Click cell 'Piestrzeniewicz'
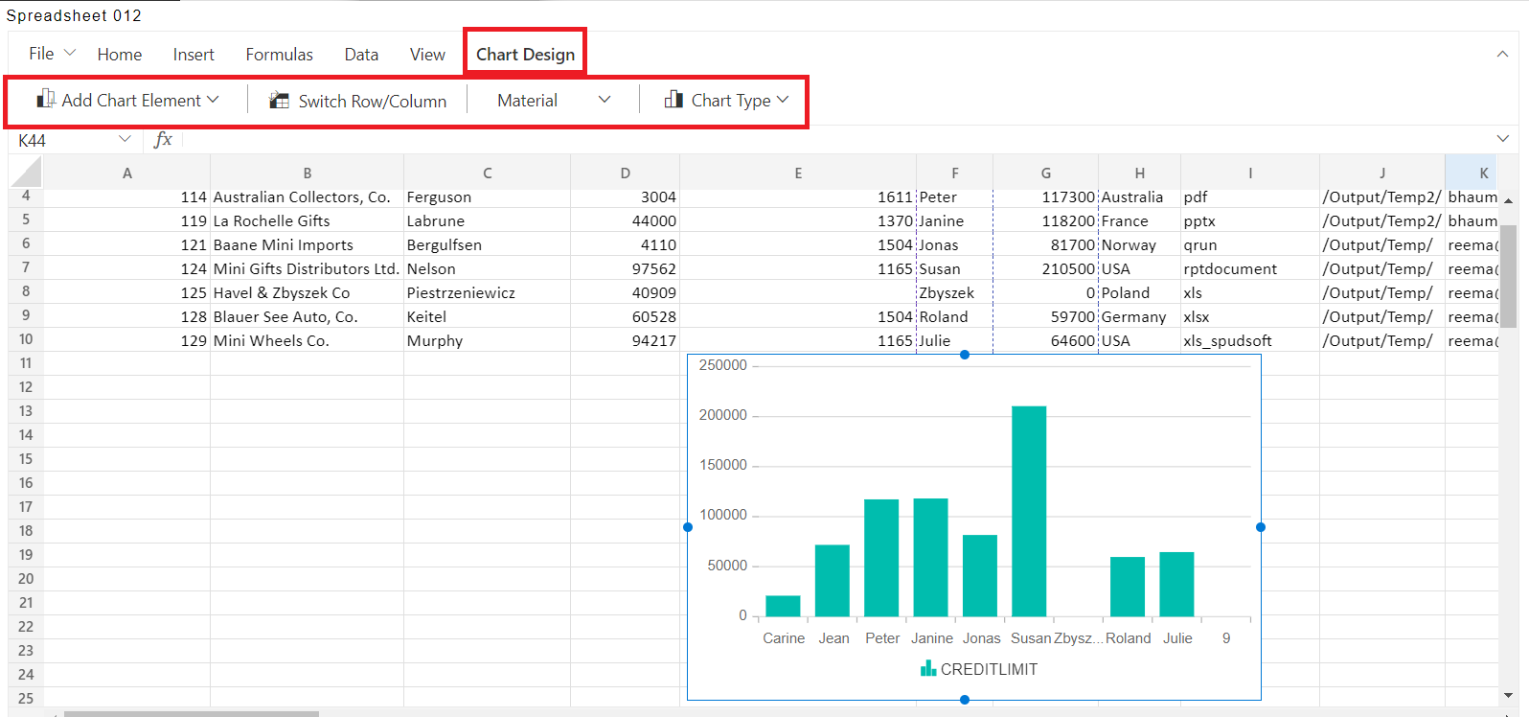 (x=487, y=292)
